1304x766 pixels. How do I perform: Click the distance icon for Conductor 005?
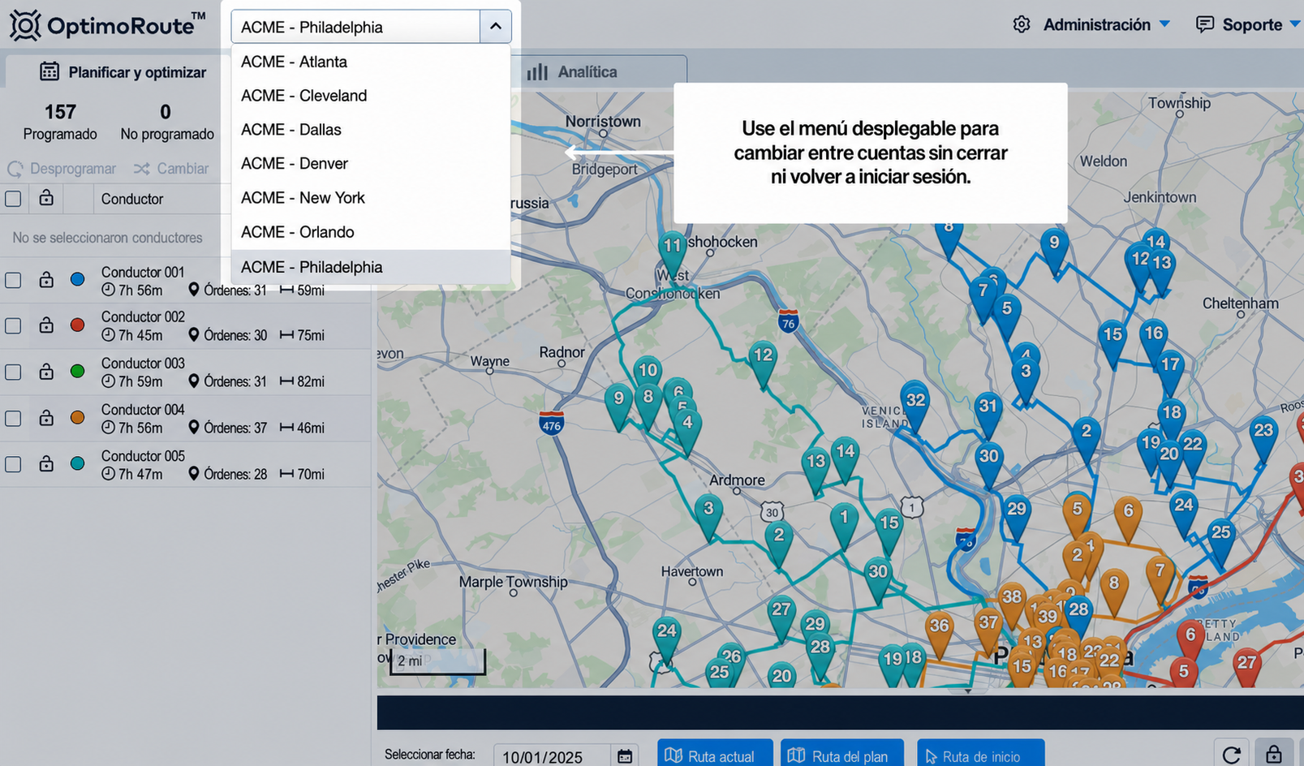(x=286, y=474)
